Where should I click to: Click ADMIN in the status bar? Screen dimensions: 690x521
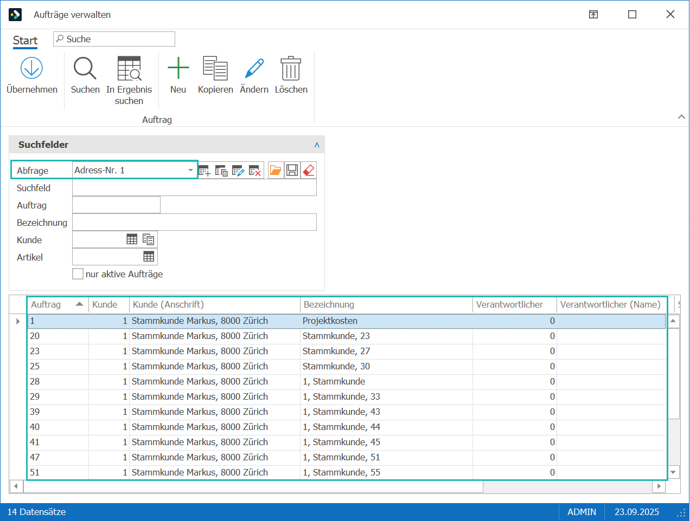pos(582,512)
